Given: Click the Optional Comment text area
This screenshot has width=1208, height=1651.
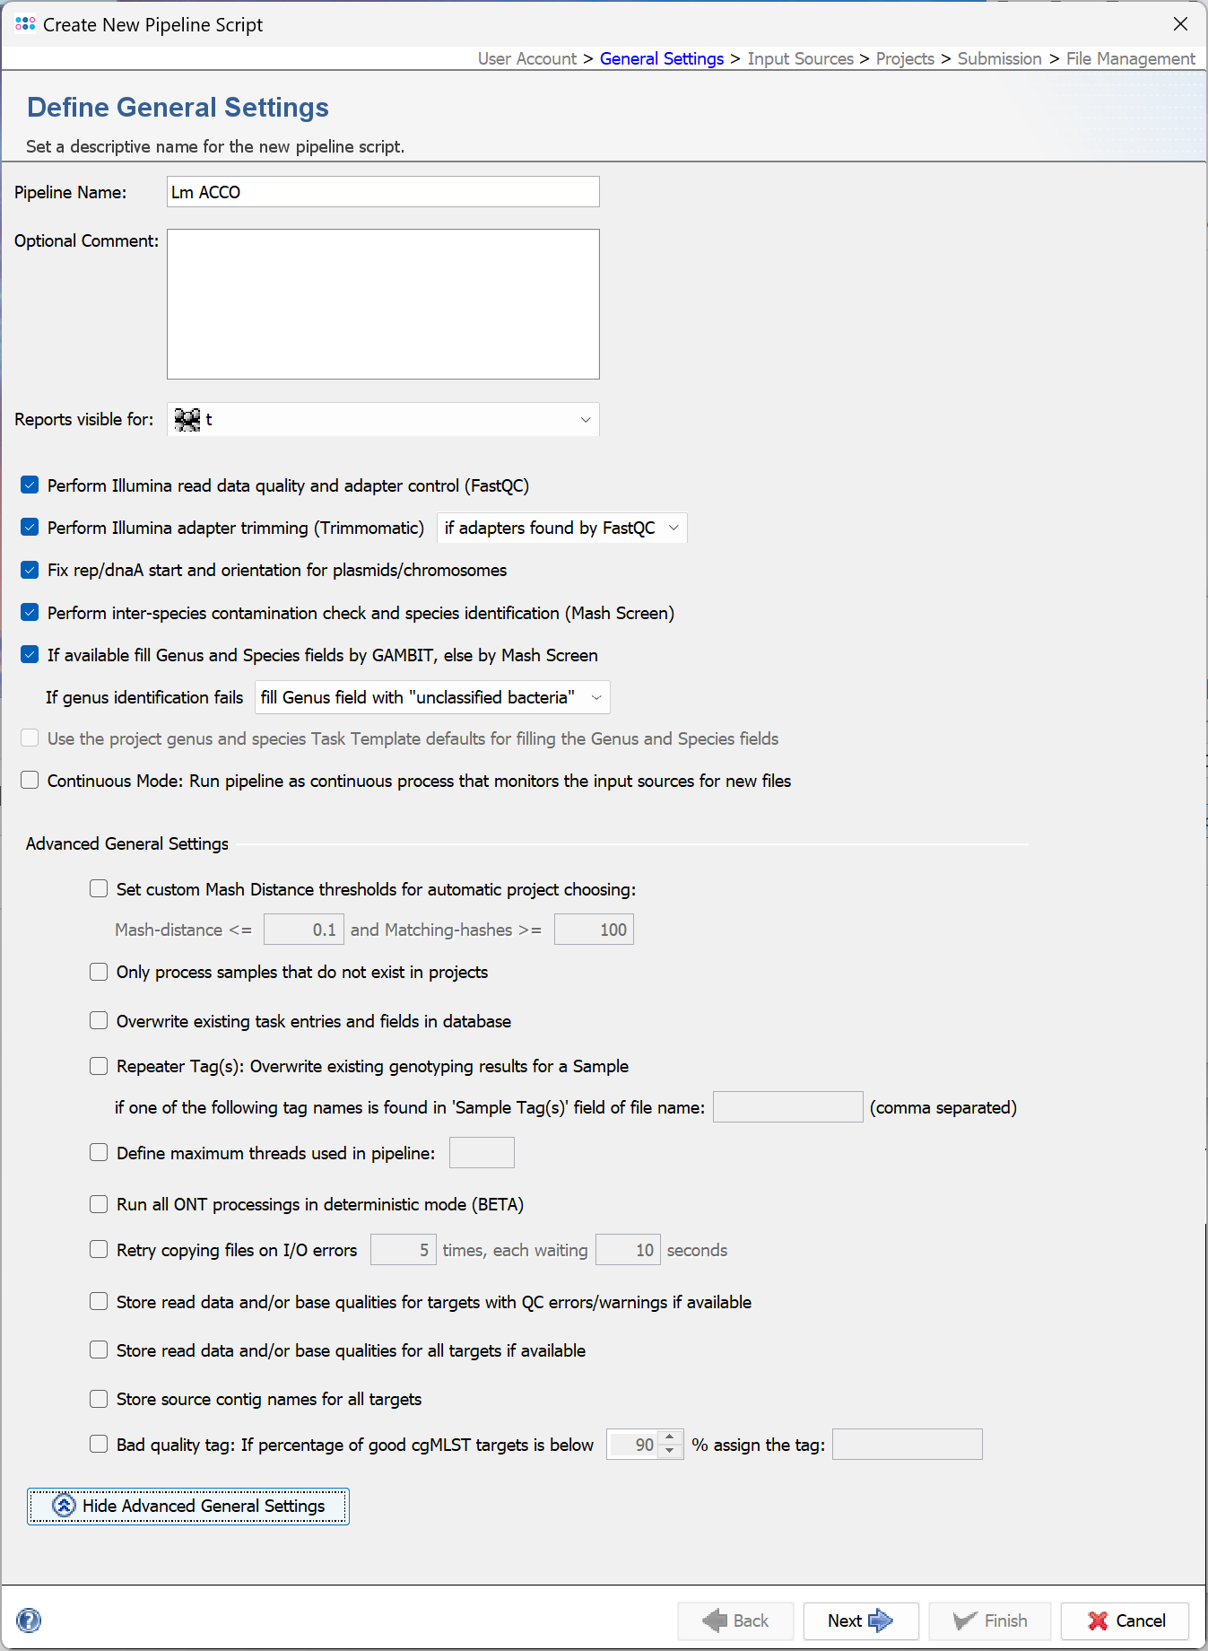Looking at the screenshot, I should pyautogui.click(x=383, y=303).
